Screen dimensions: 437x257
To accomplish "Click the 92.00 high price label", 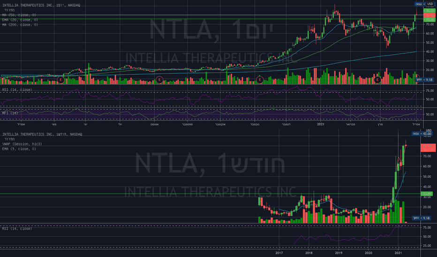I will coord(422,134).
